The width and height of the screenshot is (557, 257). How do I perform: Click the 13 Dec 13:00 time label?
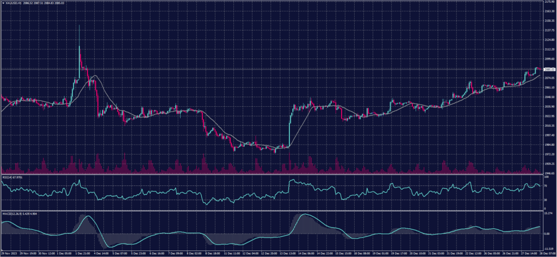[x=287, y=253]
